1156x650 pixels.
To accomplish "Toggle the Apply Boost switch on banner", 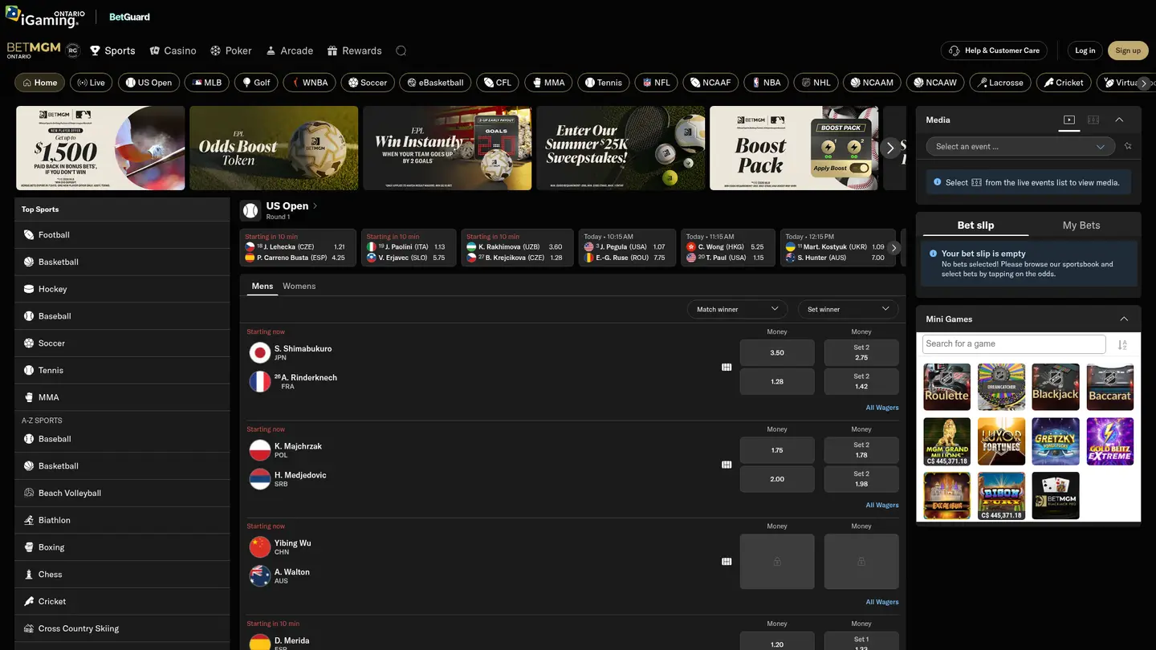I will click(x=859, y=169).
